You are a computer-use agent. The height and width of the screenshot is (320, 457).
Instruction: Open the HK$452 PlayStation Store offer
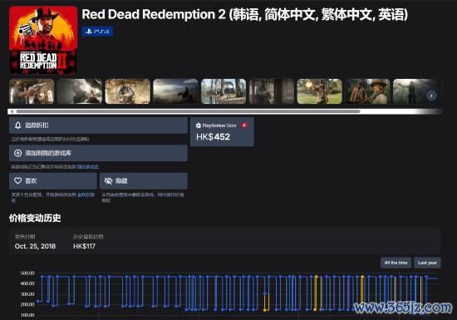tap(222, 131)
